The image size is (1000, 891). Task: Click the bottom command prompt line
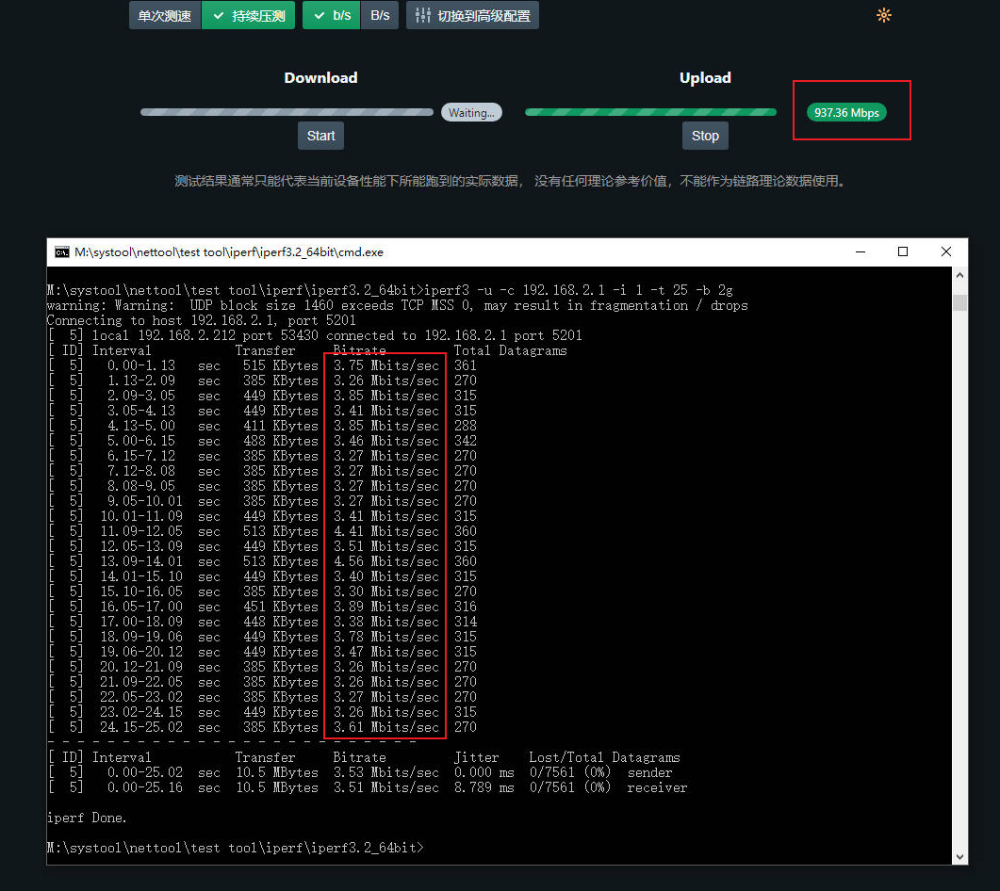236,849
